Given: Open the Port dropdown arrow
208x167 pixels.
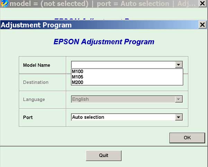Looking at the screenshot, I should (x=179, y=117).
